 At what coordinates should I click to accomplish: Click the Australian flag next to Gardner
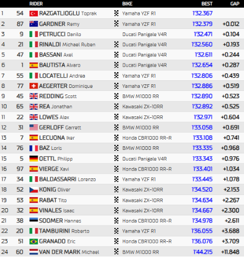pyautogui.click(x=34, y=24)
